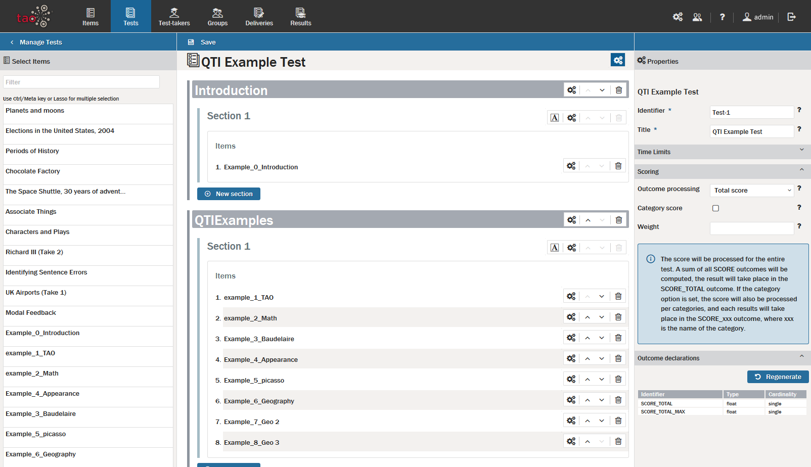Delete the Introduction test part
This screenshot has height=467, width=811.
[x=618, y=90]
